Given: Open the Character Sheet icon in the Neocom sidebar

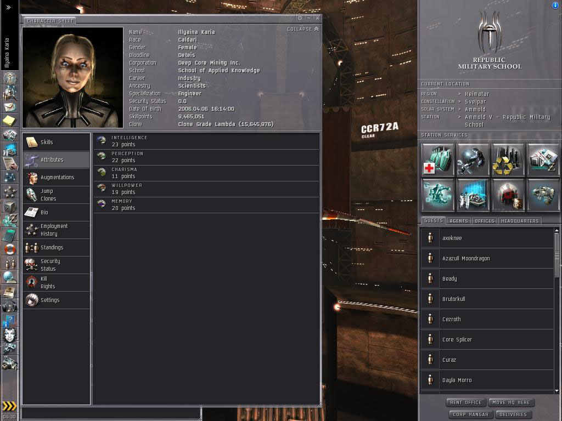Looking at the screenshot, I should [x=10, y=77].
